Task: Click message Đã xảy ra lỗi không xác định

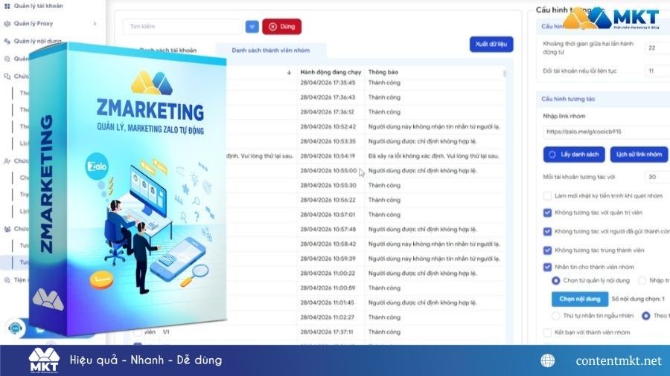Action: tap(433, 156)
